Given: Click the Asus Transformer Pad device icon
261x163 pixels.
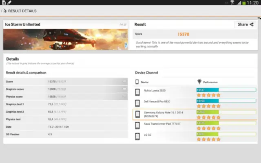Looking at the screenshot, I should click(137, 125).
